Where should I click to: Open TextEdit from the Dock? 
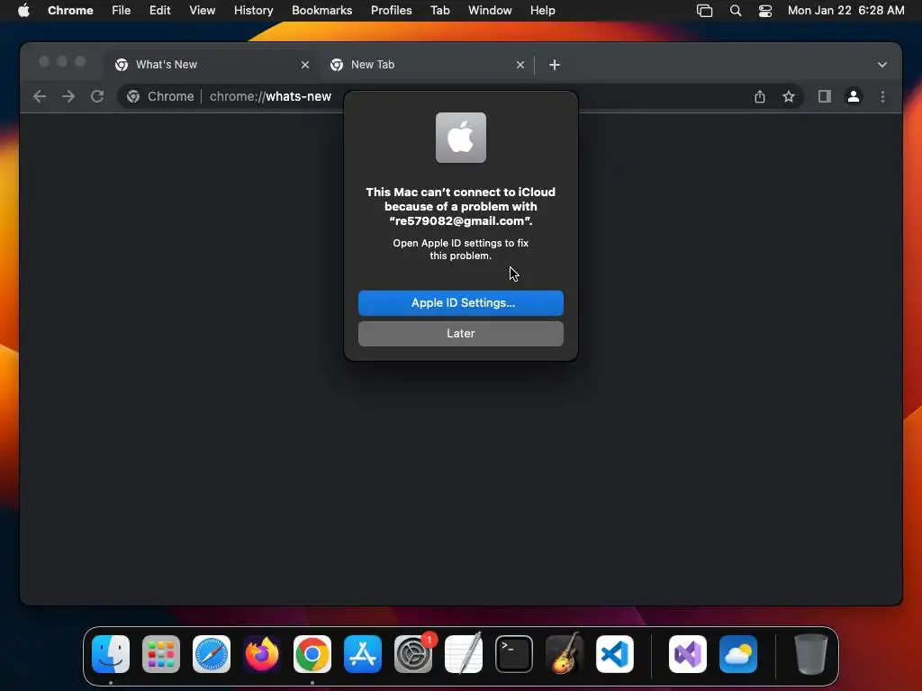click(464, 653)
